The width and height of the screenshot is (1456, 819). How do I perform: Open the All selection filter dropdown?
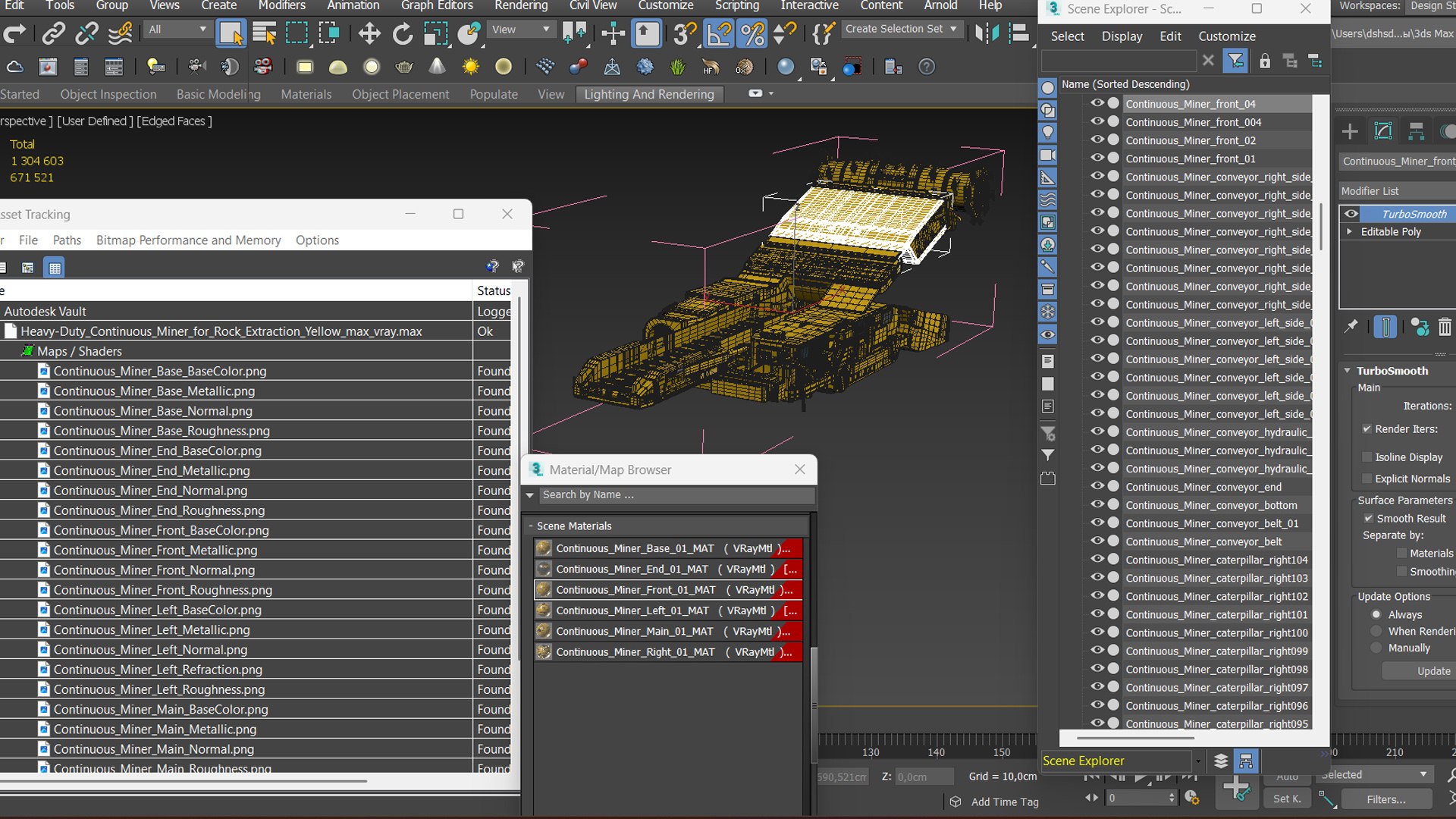tap(177, 30)
